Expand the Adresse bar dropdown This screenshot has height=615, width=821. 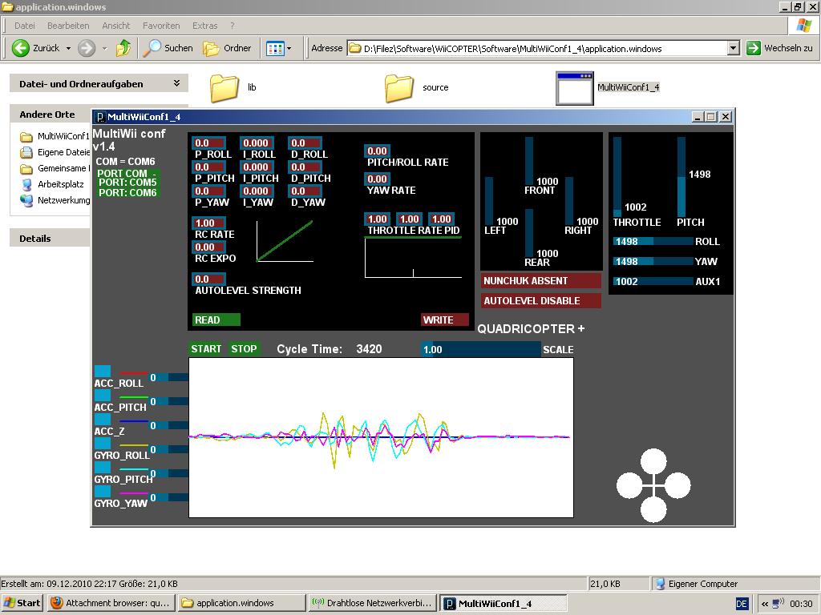(733, 48)
